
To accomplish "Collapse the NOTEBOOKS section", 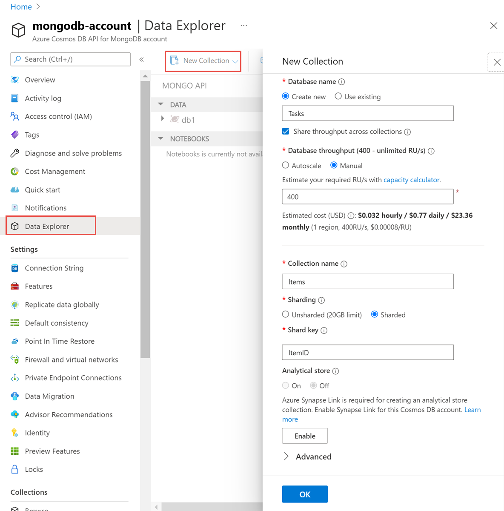I will coord(160,138).
